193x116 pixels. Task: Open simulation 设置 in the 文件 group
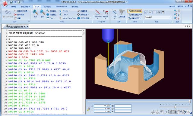(17, 18)
